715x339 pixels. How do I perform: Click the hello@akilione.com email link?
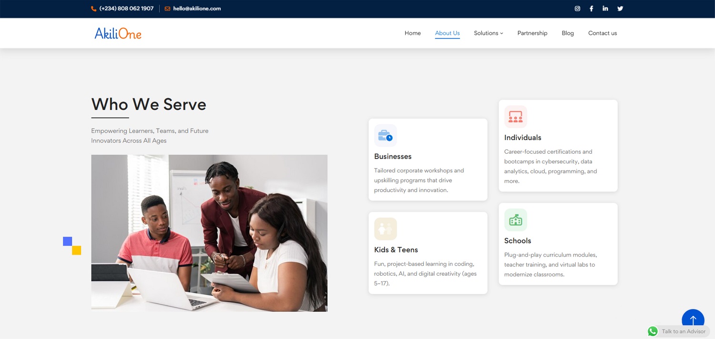[196, 9]
